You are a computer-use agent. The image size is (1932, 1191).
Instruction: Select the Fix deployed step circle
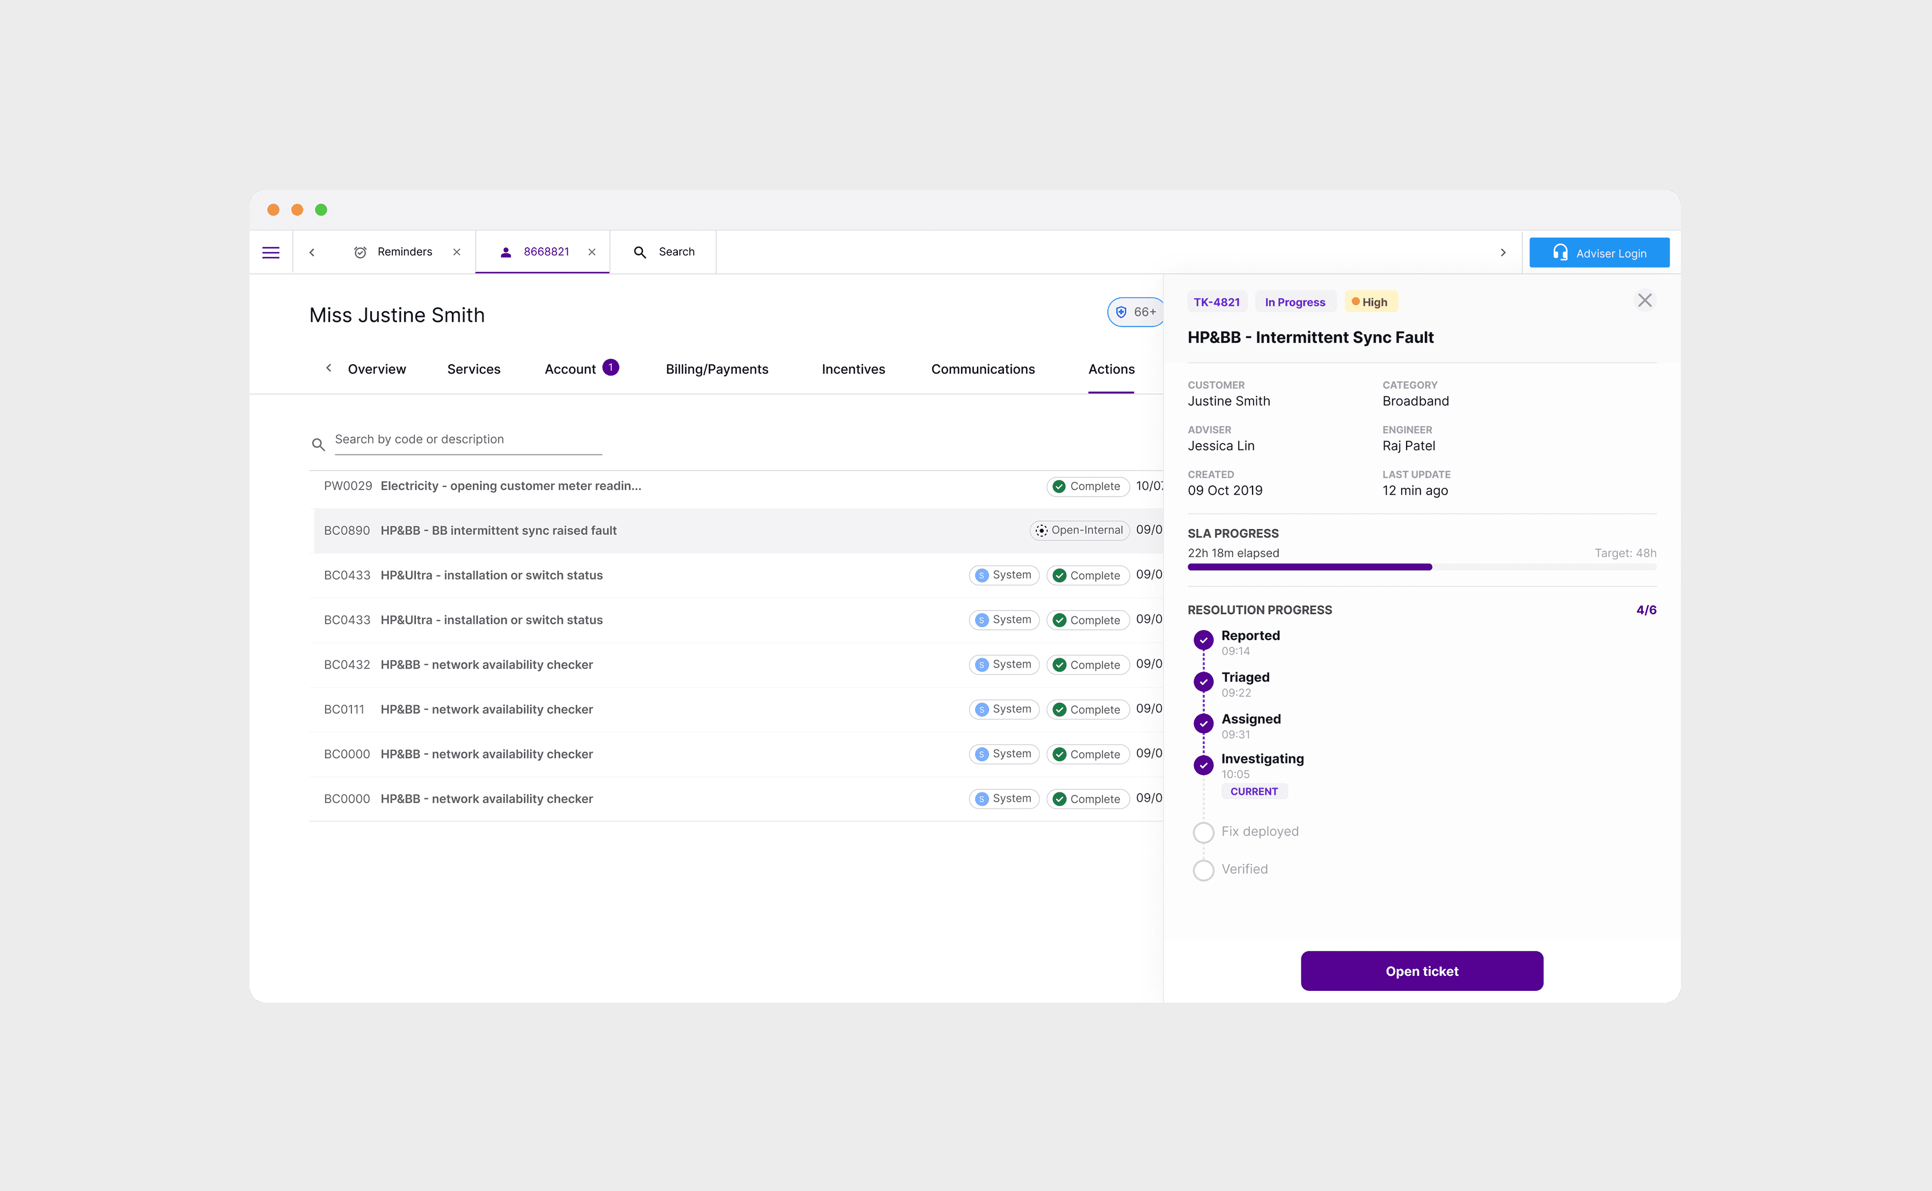coord(1203,832)
